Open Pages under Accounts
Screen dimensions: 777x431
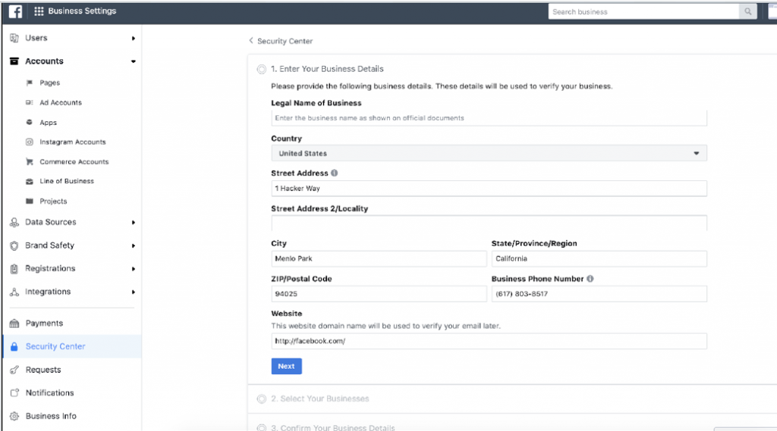(x=49, y=83)
